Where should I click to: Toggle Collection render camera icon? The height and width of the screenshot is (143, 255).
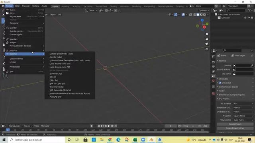click(252, 17)
